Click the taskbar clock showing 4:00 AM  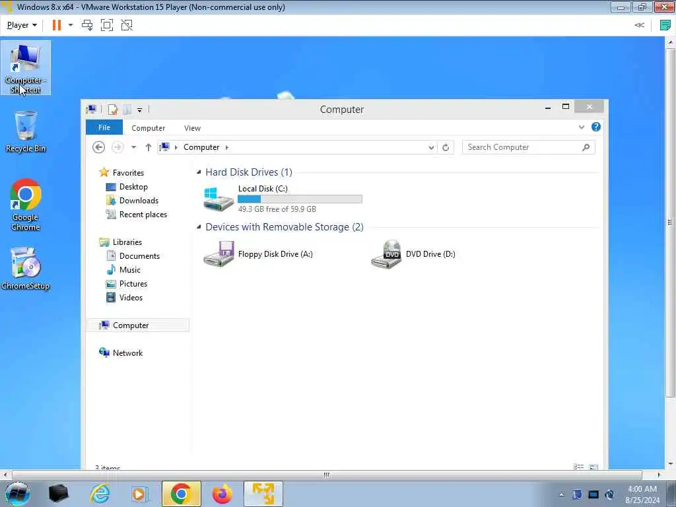642,494
